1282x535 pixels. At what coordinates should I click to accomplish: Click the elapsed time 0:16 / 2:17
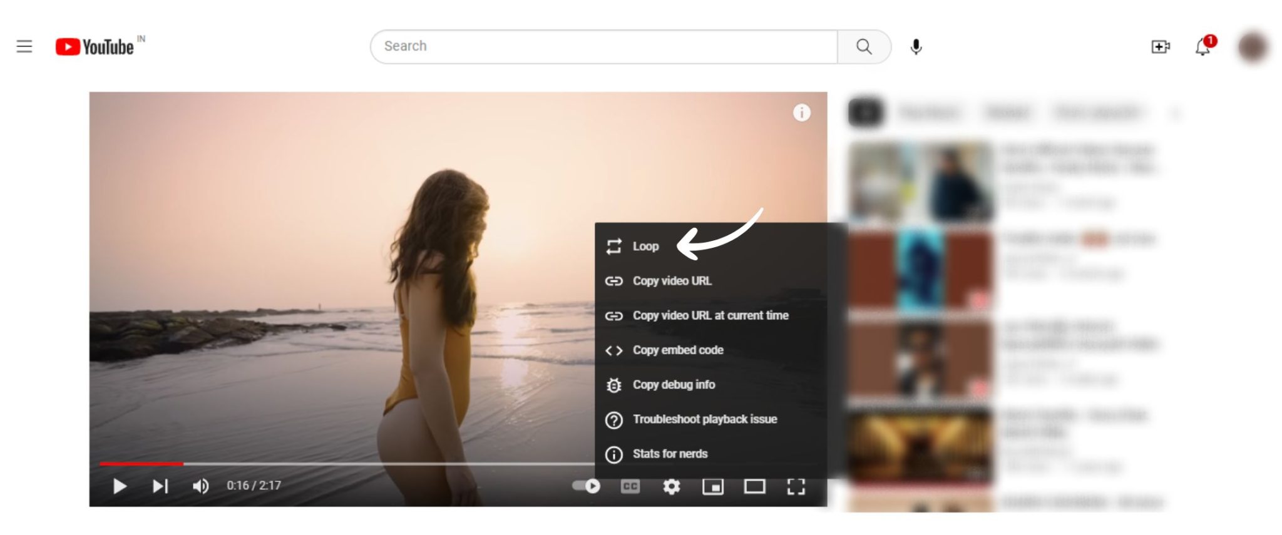pyautogui.click(x=254, y=486)
